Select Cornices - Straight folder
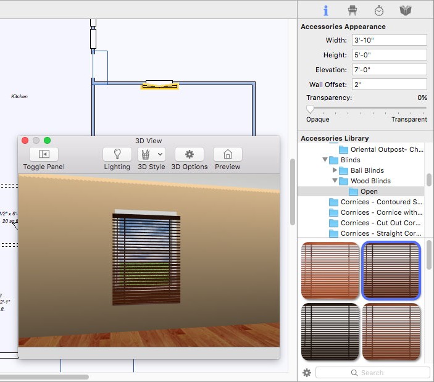The height and width of the screenshot is (382, 434). coord(375,233)
